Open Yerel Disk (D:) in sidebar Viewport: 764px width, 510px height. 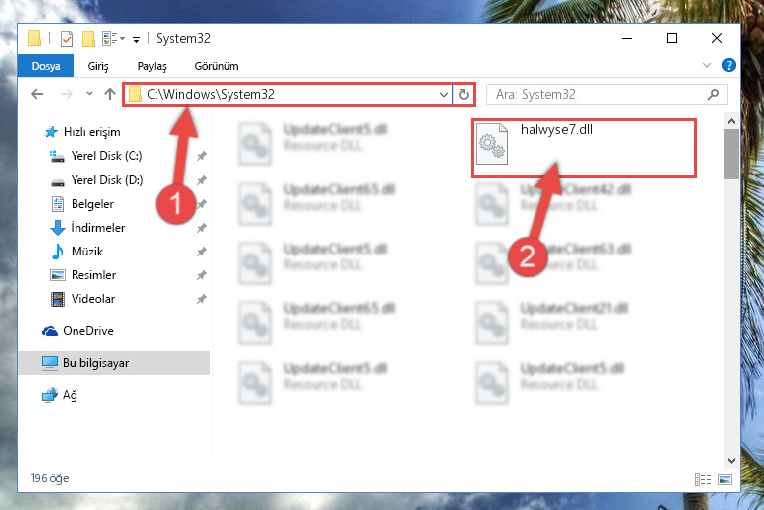[107, 180]
